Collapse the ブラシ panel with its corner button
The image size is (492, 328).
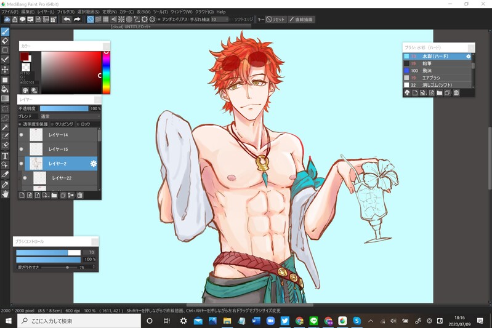click(x=471, y=47)
